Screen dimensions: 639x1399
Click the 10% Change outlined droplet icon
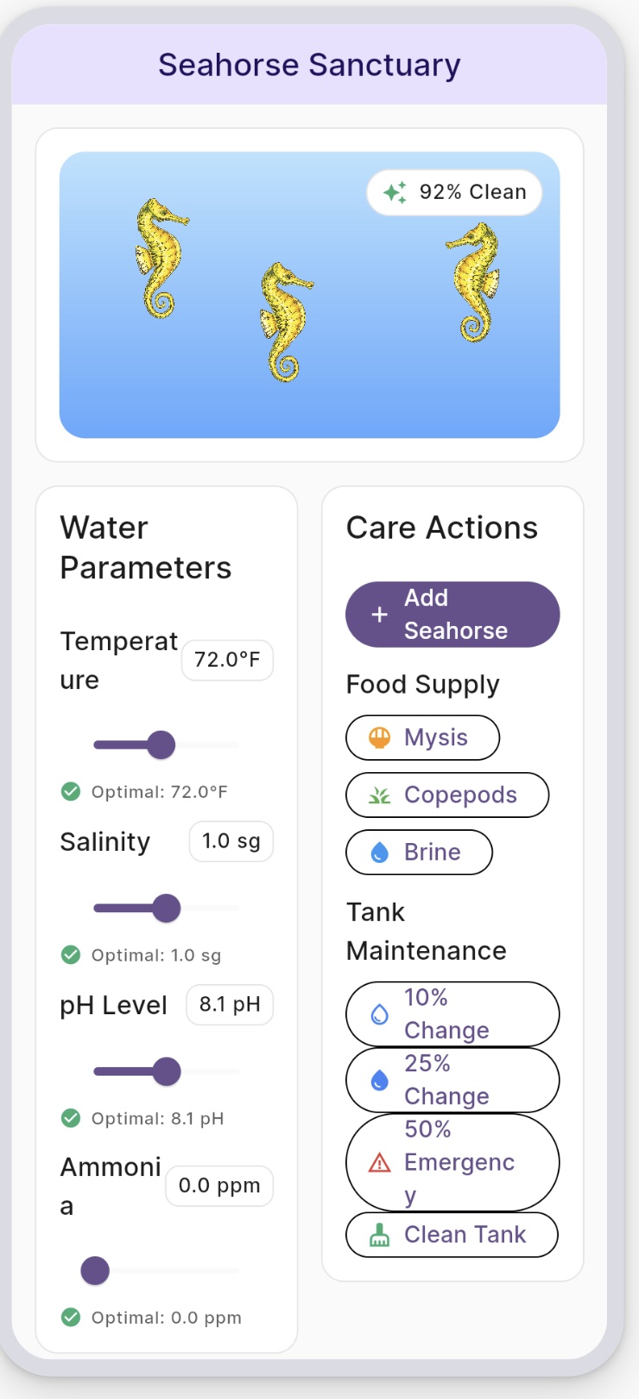(x=379, y=1014)
